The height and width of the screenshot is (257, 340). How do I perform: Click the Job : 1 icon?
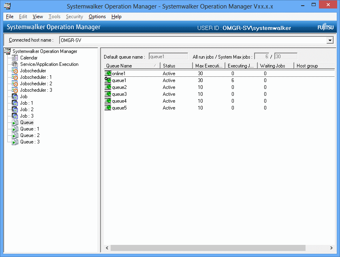[x=15, y=103]
